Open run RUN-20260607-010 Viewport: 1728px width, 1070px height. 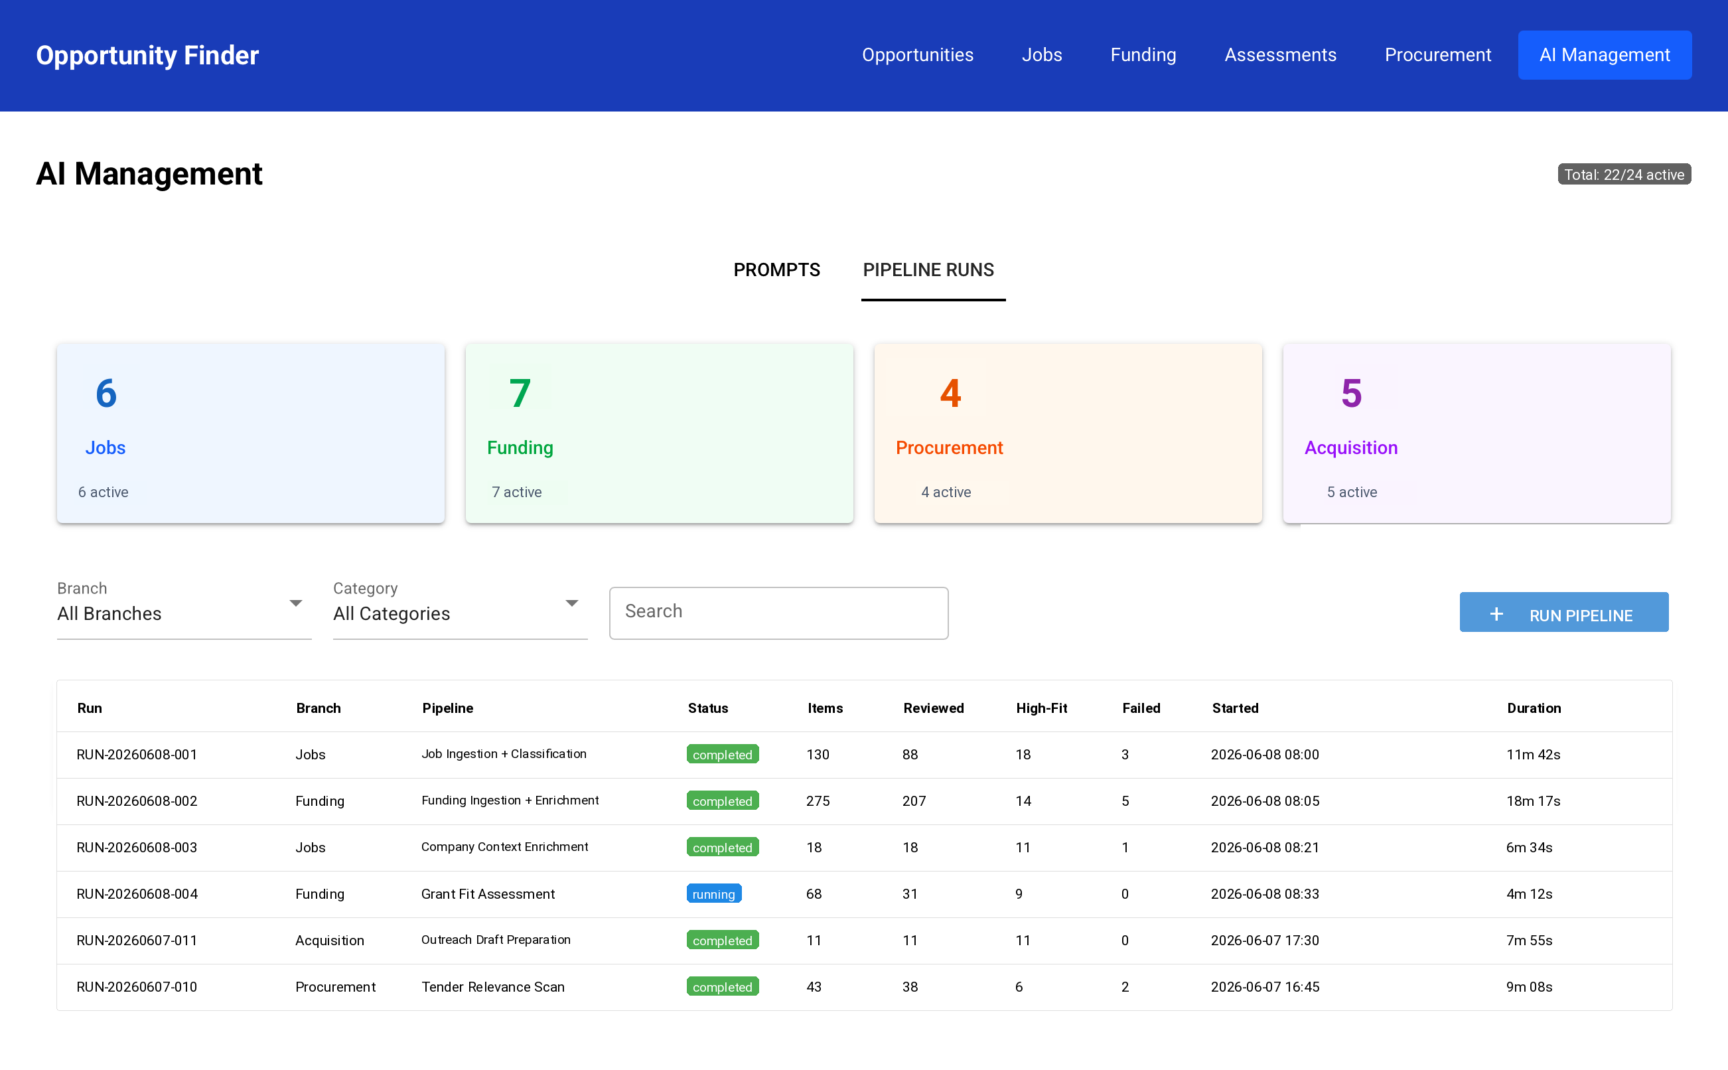(x=137, y=986)
